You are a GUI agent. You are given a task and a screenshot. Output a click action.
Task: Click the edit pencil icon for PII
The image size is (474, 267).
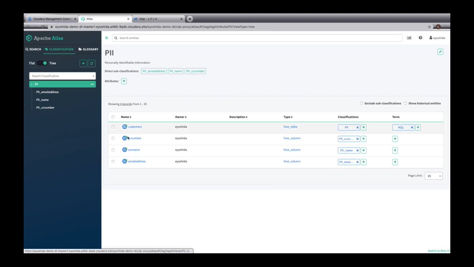coord(440,52)
